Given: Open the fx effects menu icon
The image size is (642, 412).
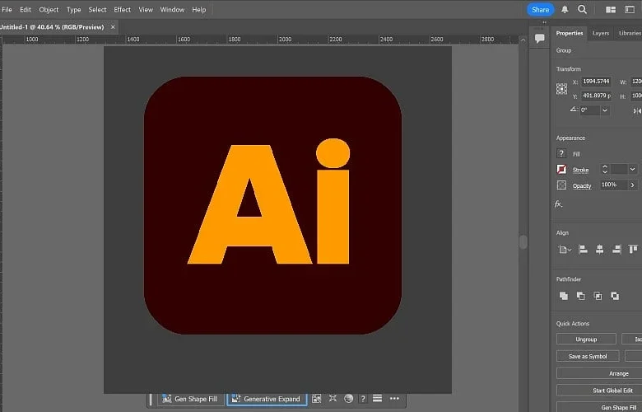Looking at the screenshot, I should coord(559,204).
